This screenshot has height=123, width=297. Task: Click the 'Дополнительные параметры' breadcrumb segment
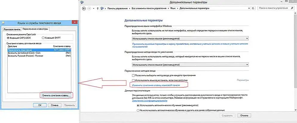pyautogui.click(x=194, y=9)
